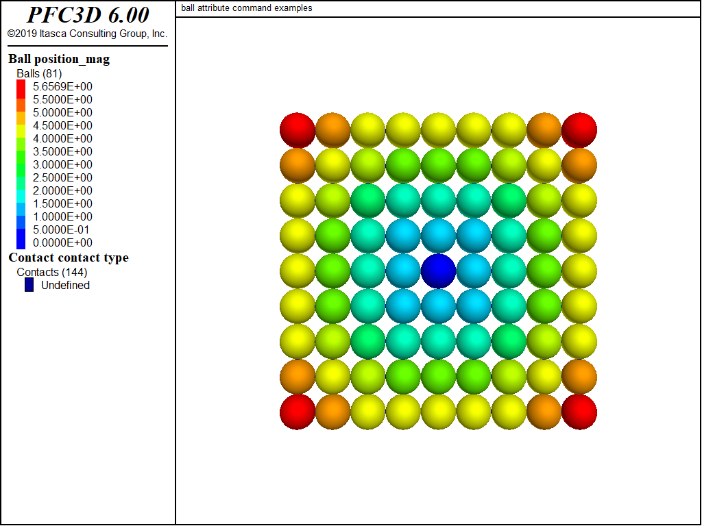This screenshot has width=702, height=526.
Task: Click the Itasca Consulting Group copyright line
Action: pyautogui.click(x=87, y=34)
